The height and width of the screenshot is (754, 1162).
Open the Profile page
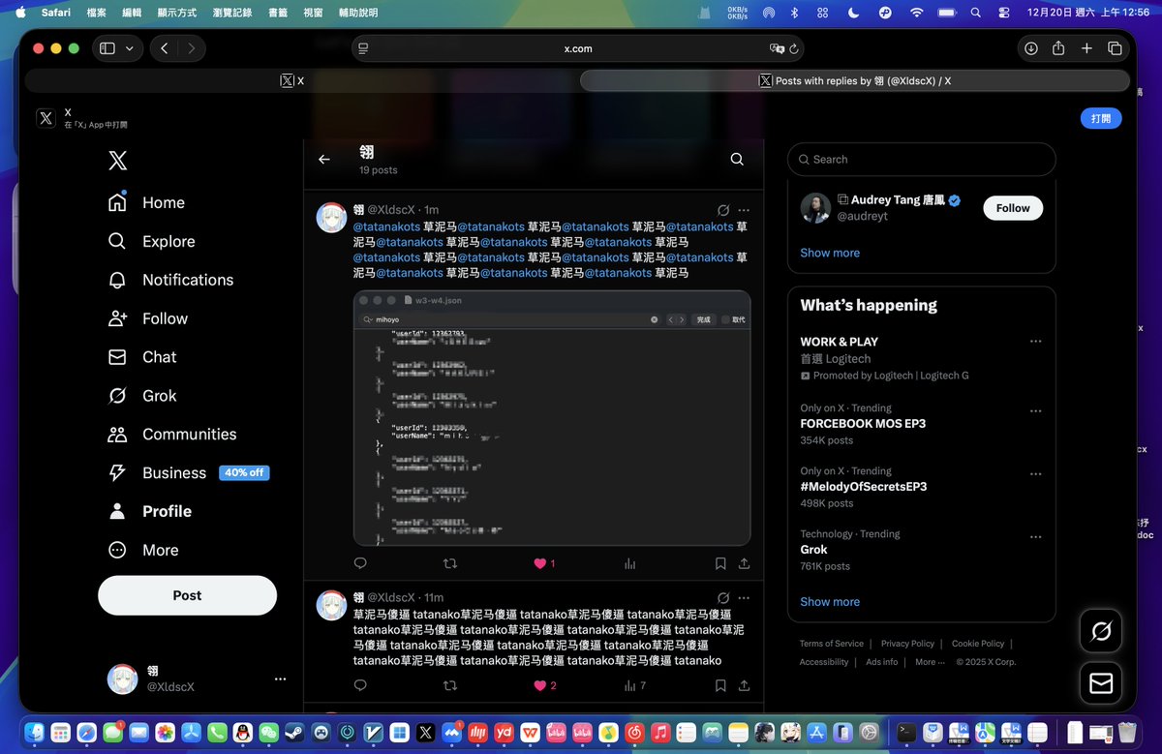(149, 511)
